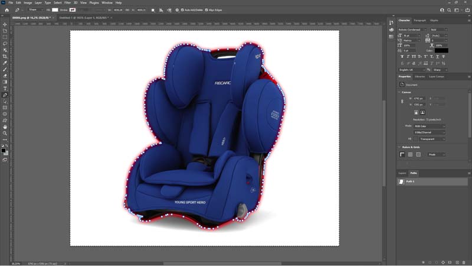
Task: Pick the Horizontal Type tool
Action: tap(5, 88)
